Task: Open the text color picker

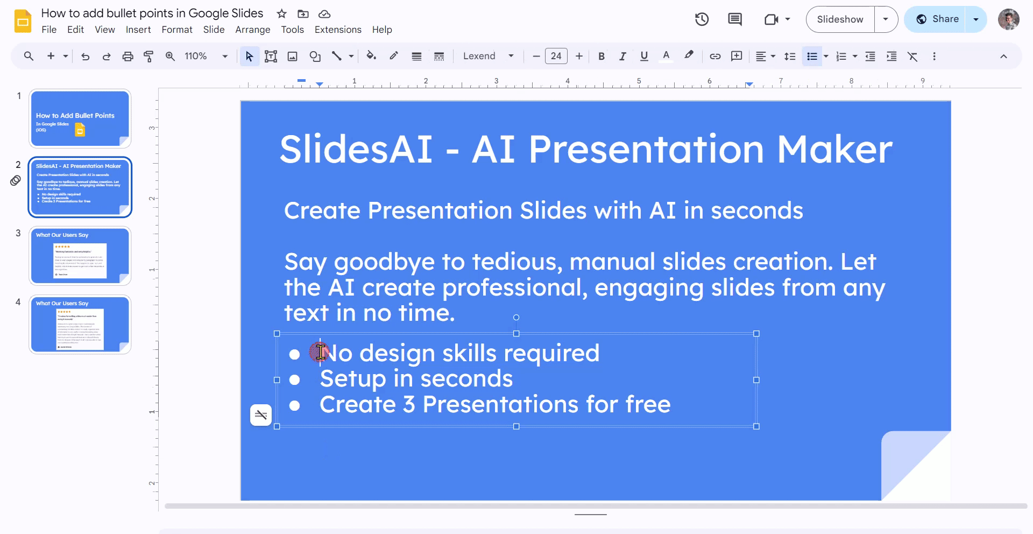Action: 666,56
